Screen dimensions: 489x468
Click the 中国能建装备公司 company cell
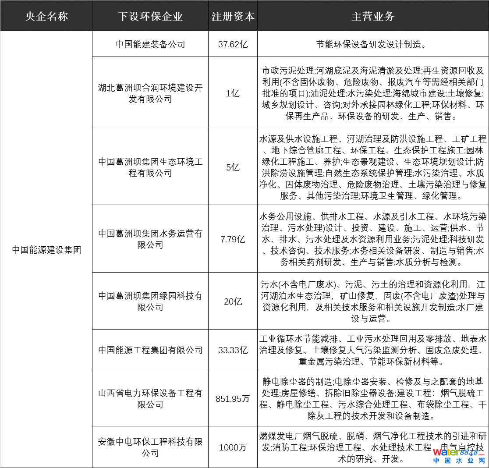pos(150,44)
